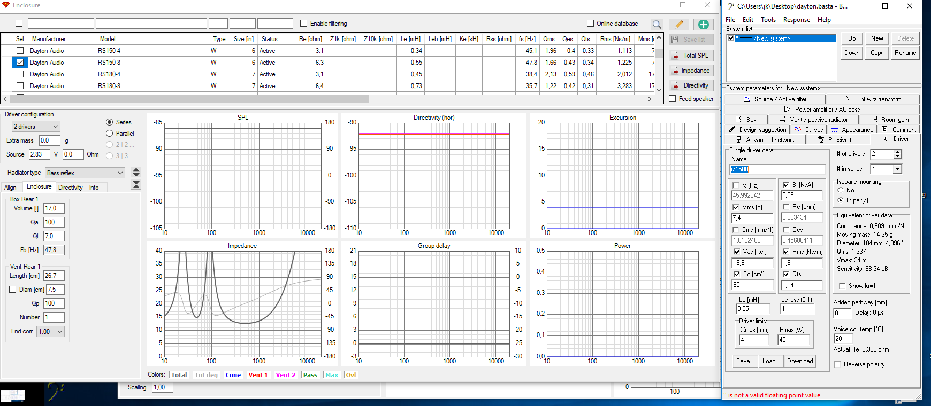Viewport: 931px width, 406px height.
Task: Toggle the Pass curve color label
Action: point(310,375)
